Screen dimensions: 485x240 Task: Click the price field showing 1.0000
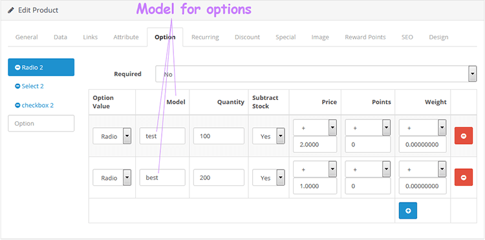315,186
